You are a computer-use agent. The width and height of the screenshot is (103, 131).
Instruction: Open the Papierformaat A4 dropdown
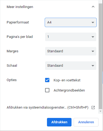click(x=71, y=22)
